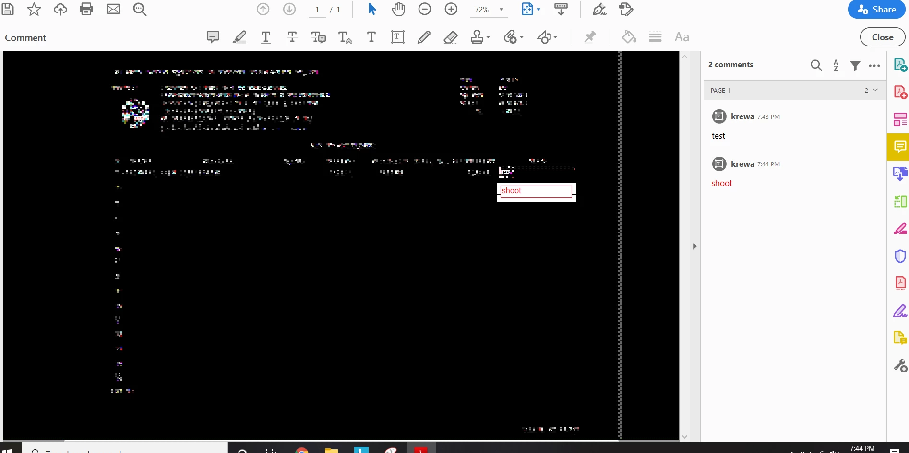Zoom in with the plus button

(x=451, y=9)
